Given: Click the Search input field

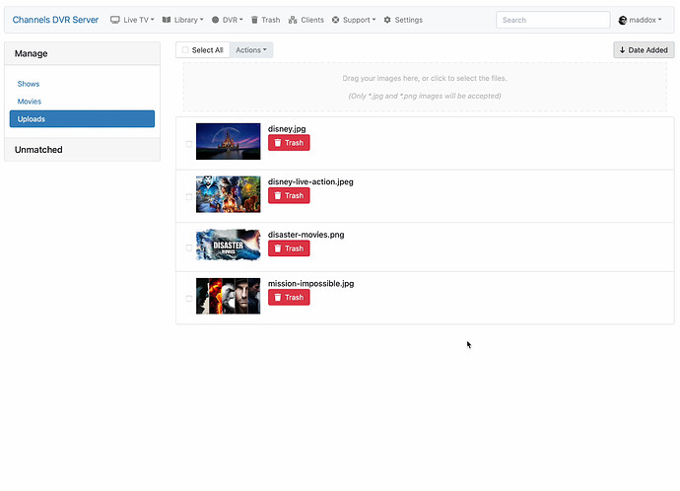Looking at the screenshot, I should pos(553,20).
